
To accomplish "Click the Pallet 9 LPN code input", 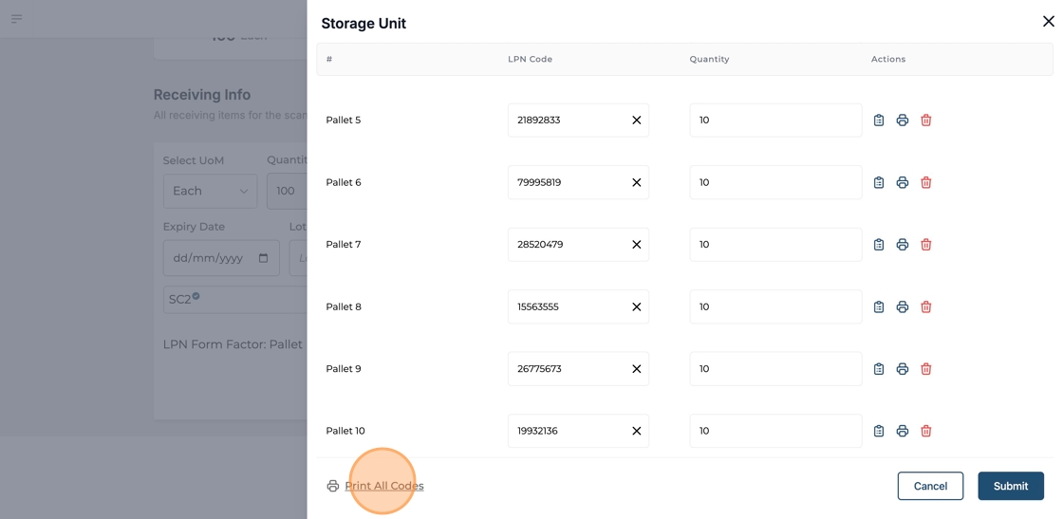I will pyautogui.click(x=568, y=369).
